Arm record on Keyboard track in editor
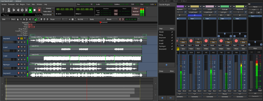The height and width of the screenshot is (101, 263). [19, 38]
